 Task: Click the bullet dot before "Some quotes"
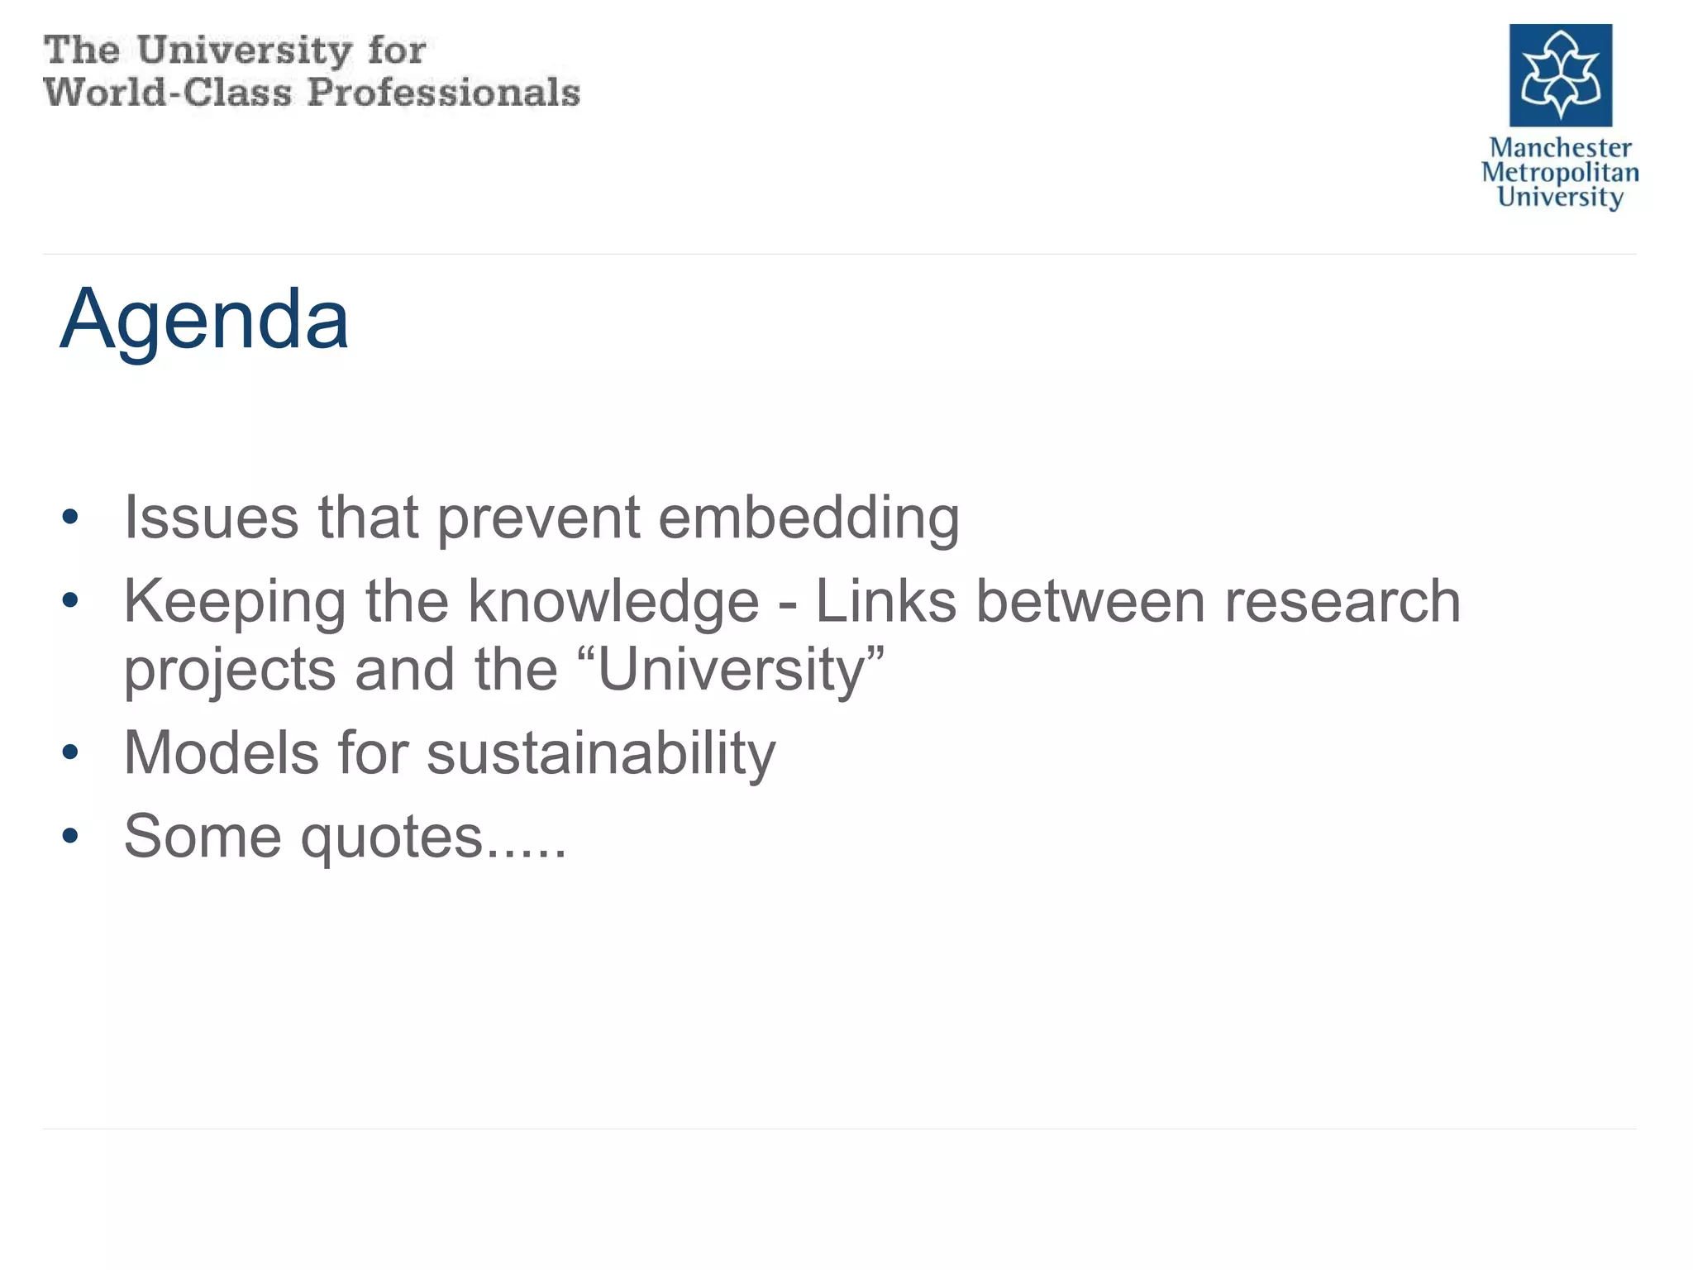[70, 837]
